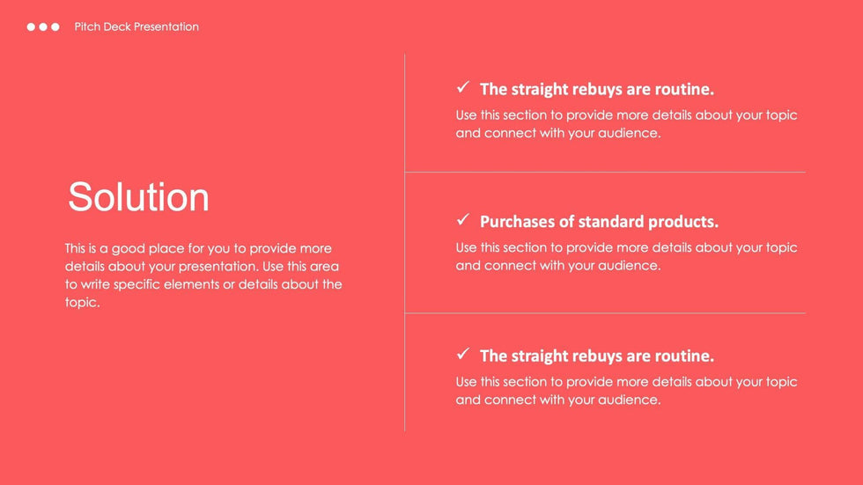Click the checkmark beside the bottom rebuys heading
Screen dimensions: 863x485
tap(463, 355)
